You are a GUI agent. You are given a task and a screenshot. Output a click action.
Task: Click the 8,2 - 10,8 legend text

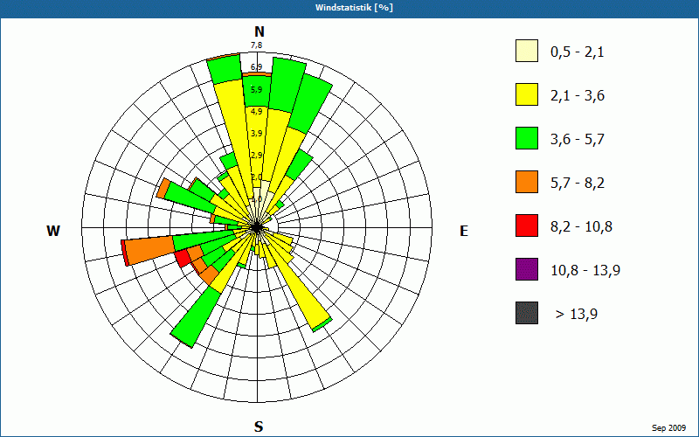[x=581, y=227]
